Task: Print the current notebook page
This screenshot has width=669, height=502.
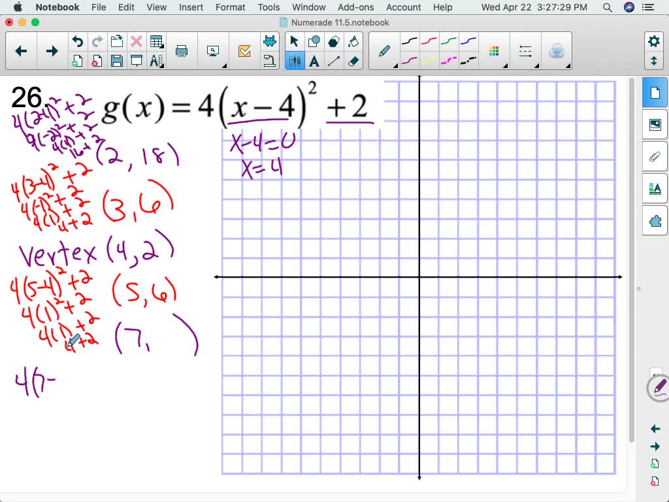Action: pos(181,50)
